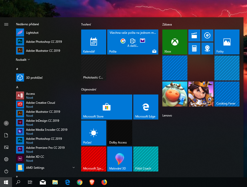The image size is (247, 187).
Task: Click the A letter group header
Action: coord(17,87)
